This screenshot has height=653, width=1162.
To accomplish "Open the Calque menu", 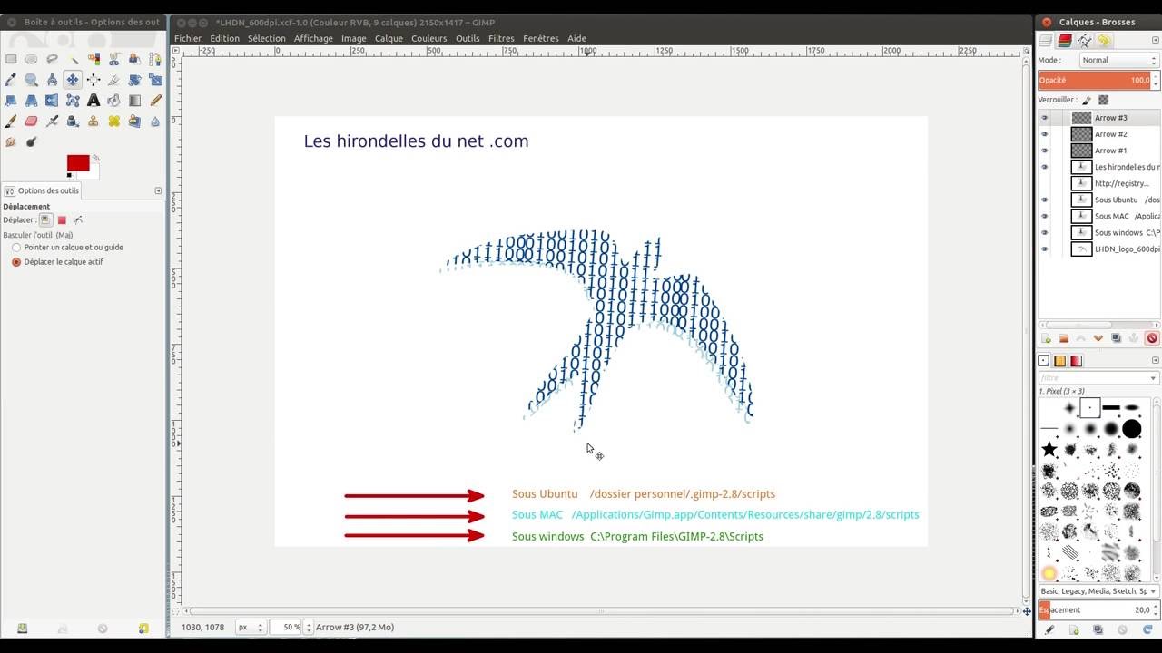I will [x=389, y=38].
